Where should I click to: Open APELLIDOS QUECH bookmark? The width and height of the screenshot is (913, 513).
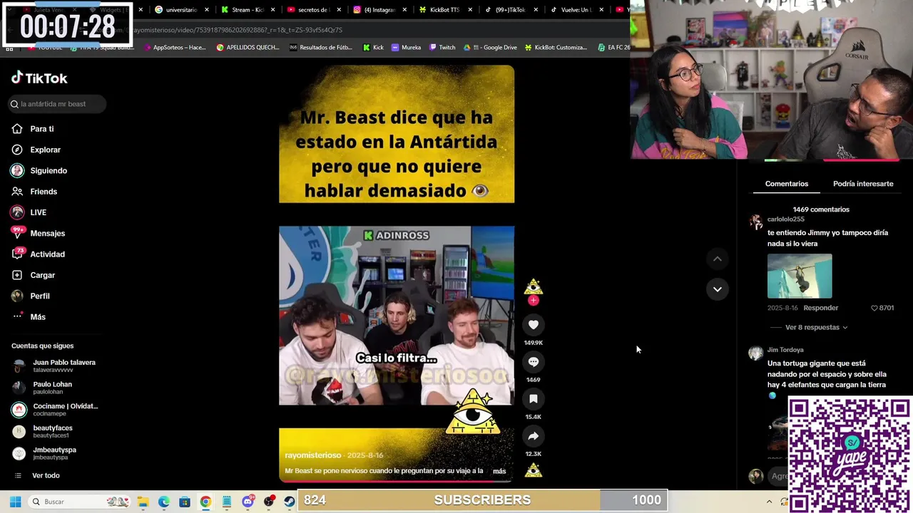248,48
